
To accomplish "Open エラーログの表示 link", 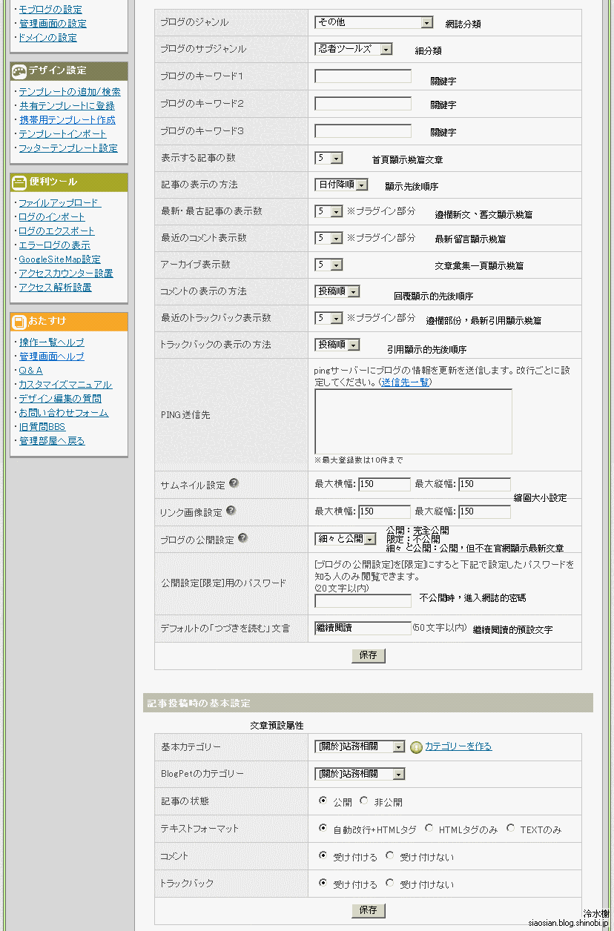I will pyautogui.click(x=54, y=245).
